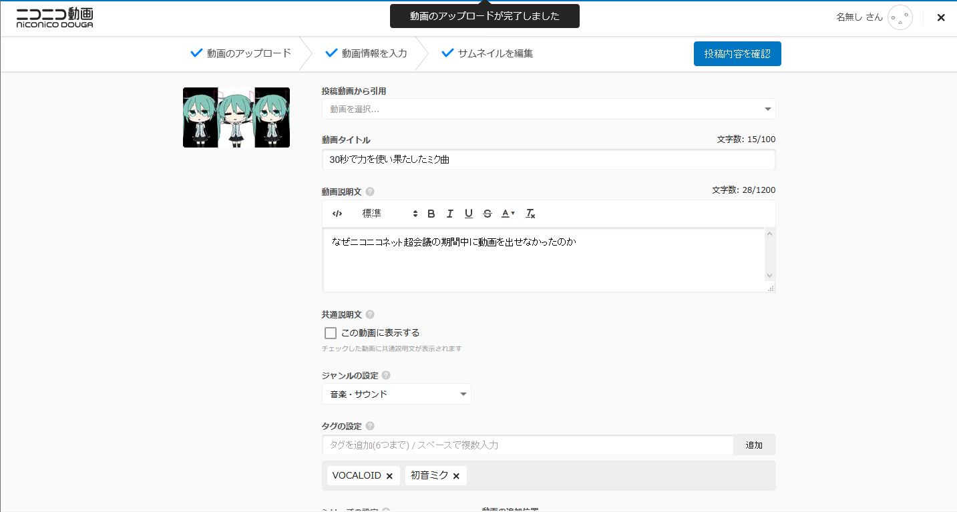
Task: Open help for ジャンルの設定
Action: (x=386, y=376)
